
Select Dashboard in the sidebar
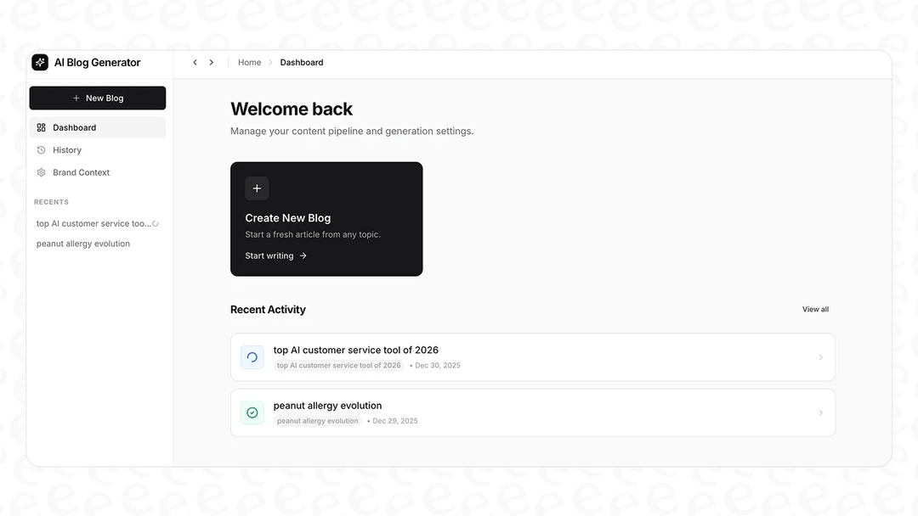pos(75,127)
